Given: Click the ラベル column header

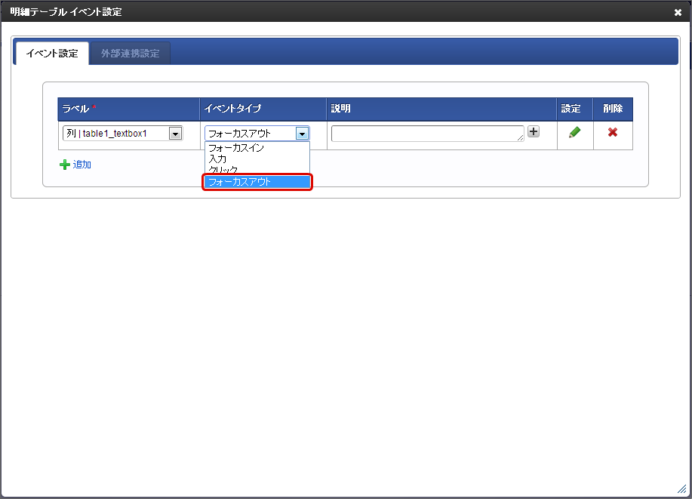Looking at the screenshot, I should (129, 109).
